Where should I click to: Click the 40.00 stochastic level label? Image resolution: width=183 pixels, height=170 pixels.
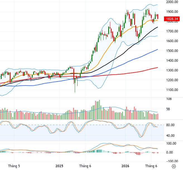click(x=170, y=136)
